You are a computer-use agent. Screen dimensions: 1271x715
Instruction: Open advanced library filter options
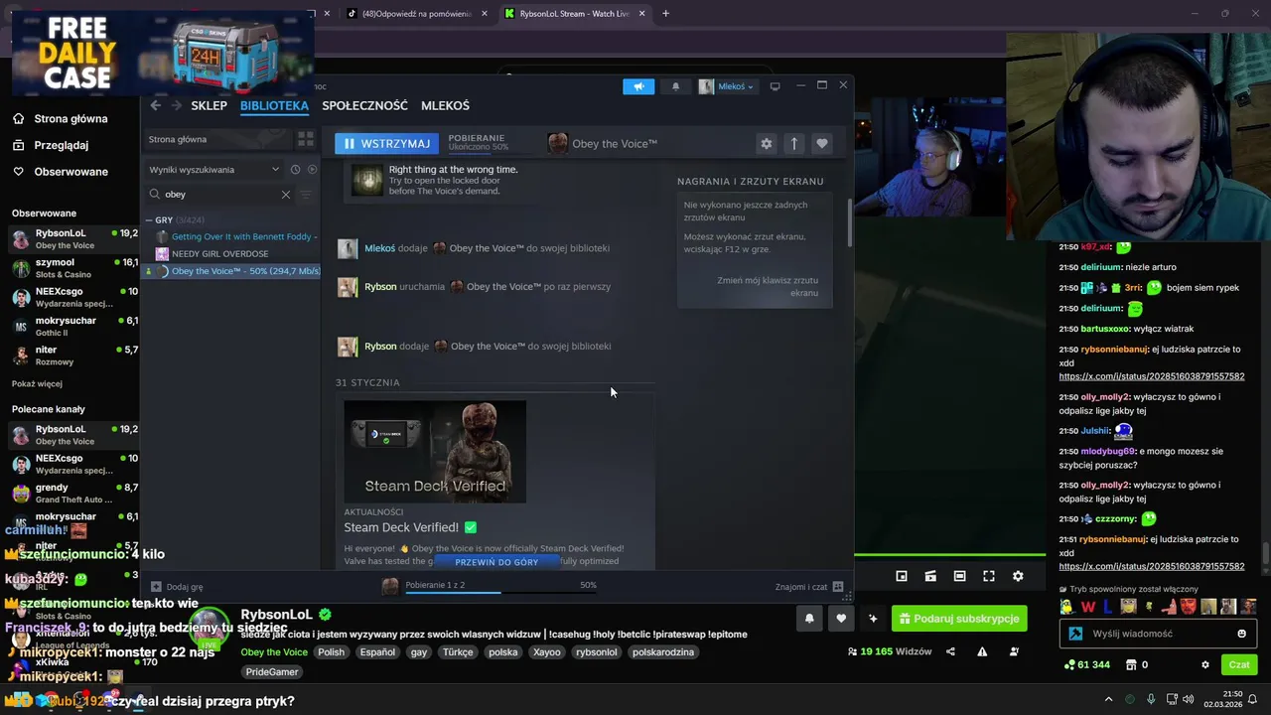click(306, 195)
